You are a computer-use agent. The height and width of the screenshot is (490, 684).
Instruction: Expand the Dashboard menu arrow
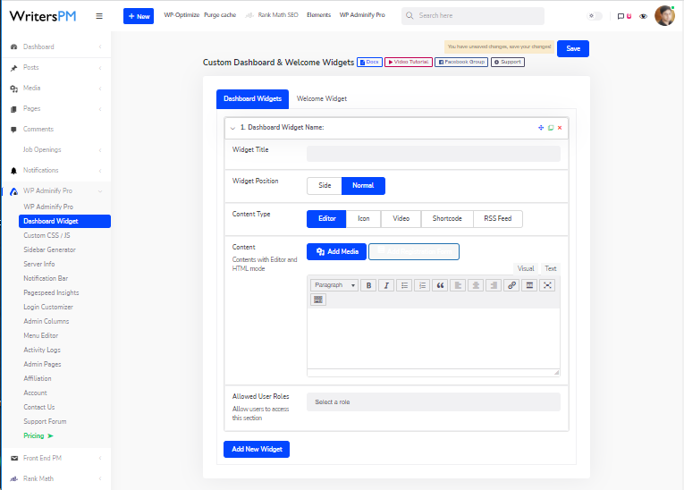point(100,46)
